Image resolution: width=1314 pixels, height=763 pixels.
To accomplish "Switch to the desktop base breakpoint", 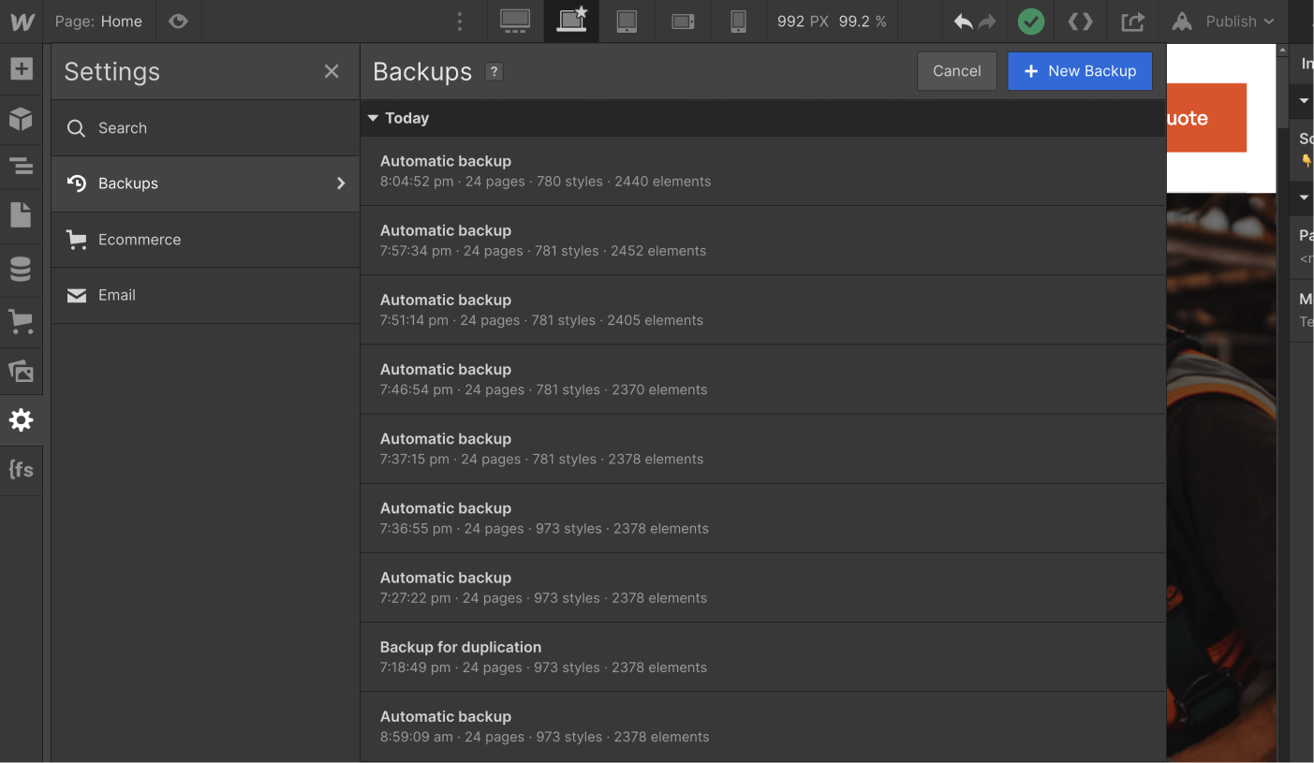I will pyautogui.click(x=515, y=21).
